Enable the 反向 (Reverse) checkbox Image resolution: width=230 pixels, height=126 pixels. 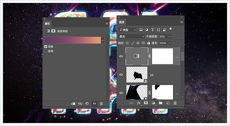tap(46, 51)
